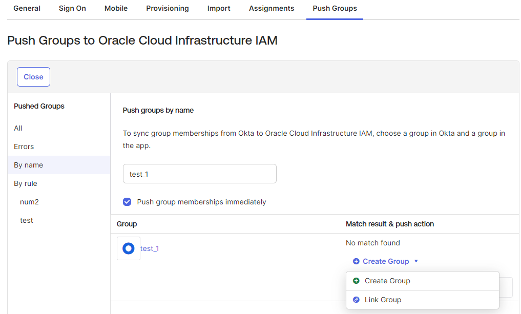Open the Assignments tab
Viewport: 521px width, 314px height.
coord(272,8)
